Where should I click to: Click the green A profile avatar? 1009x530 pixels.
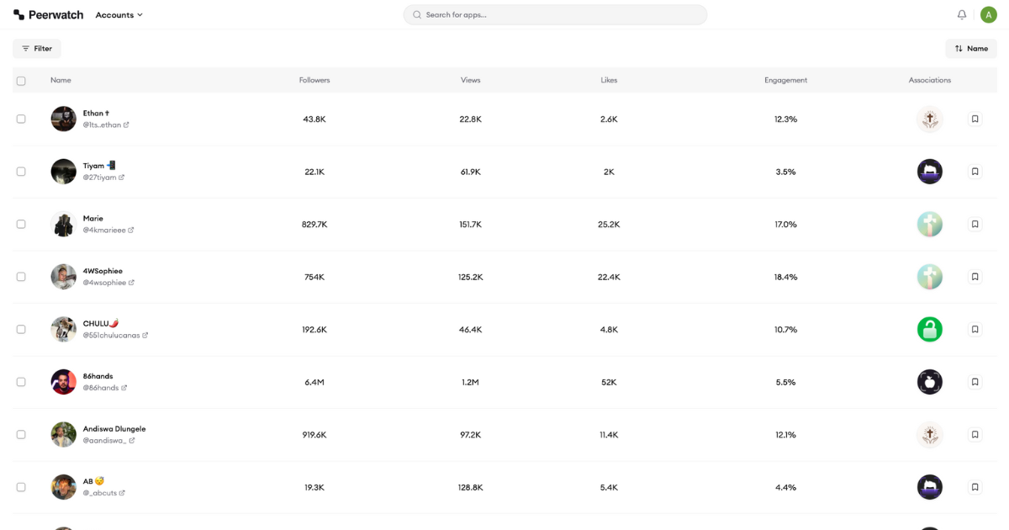(988, 14)
